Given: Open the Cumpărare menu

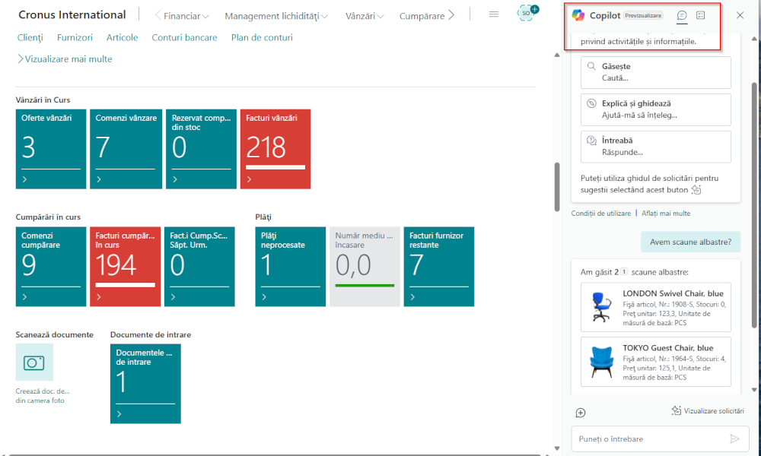Looking at the screenshot, I should point(422,16).
